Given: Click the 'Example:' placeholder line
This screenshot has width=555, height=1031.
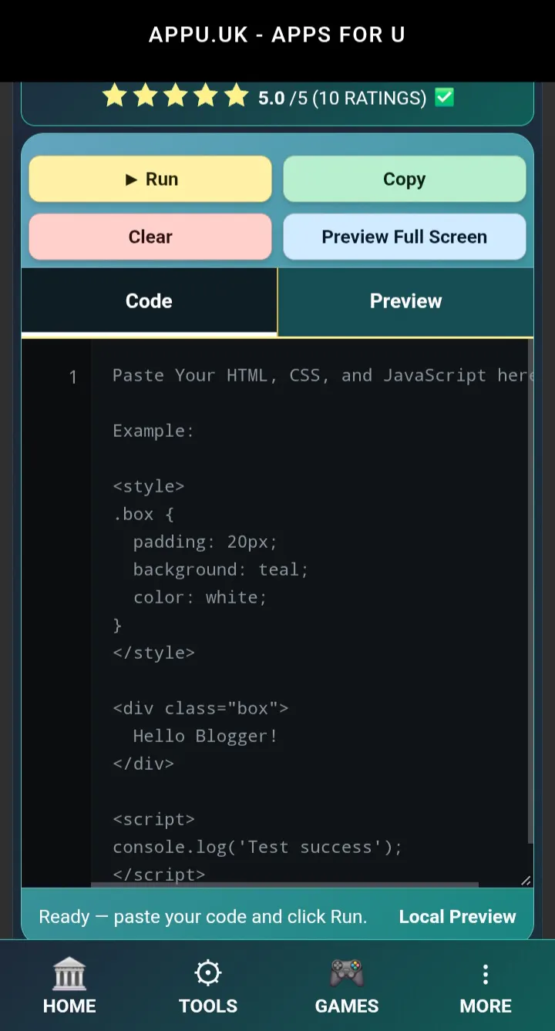Looking at the screenshot, I should point(153,431).
